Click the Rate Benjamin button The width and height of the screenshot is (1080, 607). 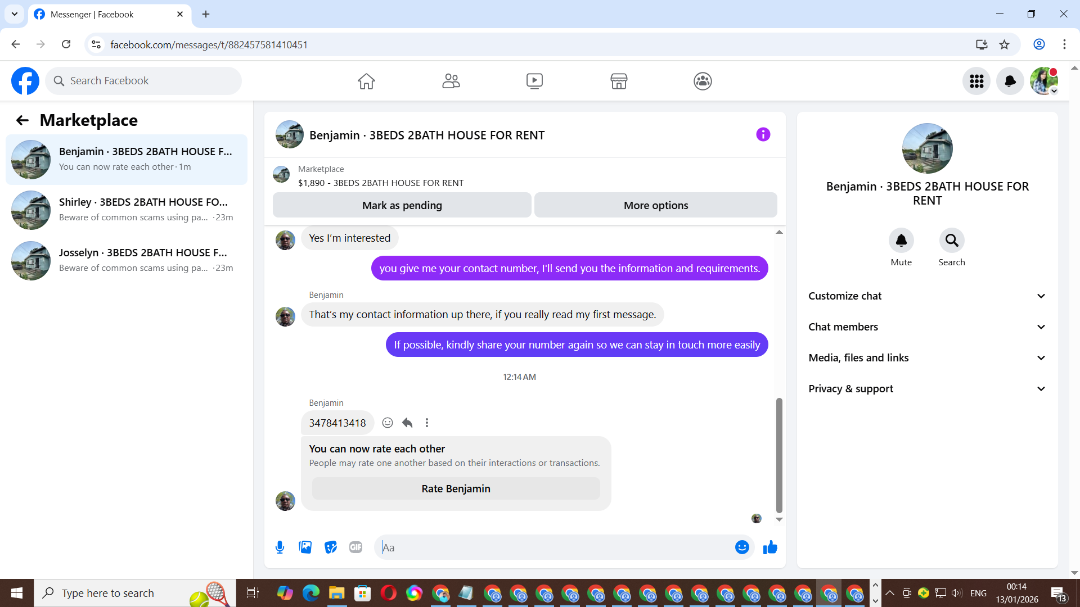[456, 488]
